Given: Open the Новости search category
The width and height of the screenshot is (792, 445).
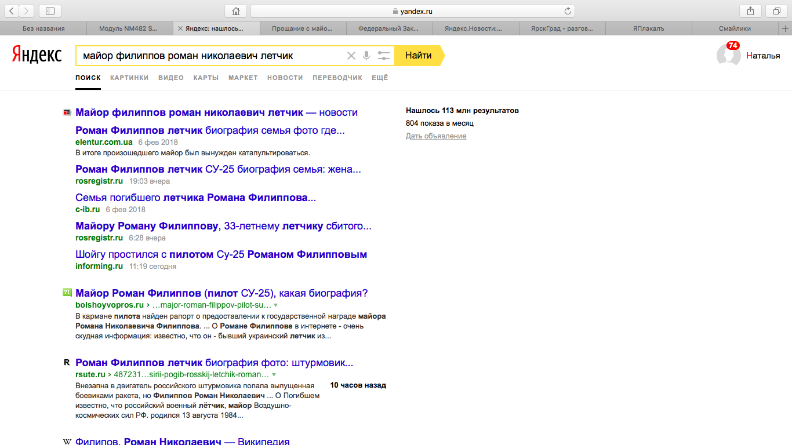Looking at the screenshot, I should point(285,78).
